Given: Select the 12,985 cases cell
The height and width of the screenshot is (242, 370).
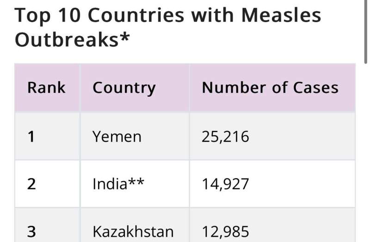Looking at the screenshot, I should 272,225.
